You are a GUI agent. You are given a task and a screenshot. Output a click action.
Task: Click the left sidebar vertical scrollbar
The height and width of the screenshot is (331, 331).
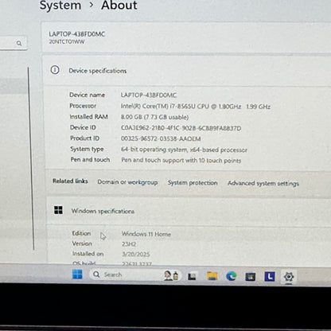click(31, 158)
